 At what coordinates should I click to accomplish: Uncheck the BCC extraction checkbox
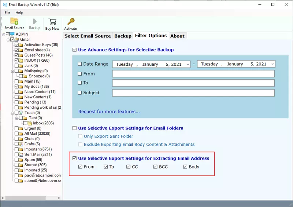coord(155,167)
